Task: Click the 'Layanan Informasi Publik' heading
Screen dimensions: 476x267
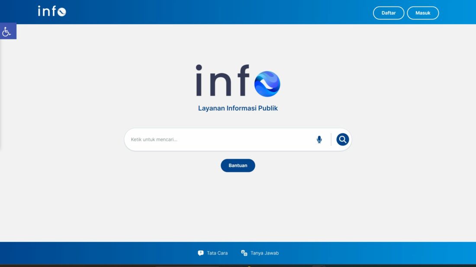Action: pyautogui.click(x=238, y=108)
